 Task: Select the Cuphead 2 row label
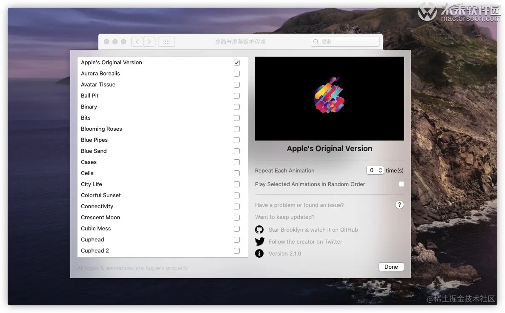[x=95, y=250]
